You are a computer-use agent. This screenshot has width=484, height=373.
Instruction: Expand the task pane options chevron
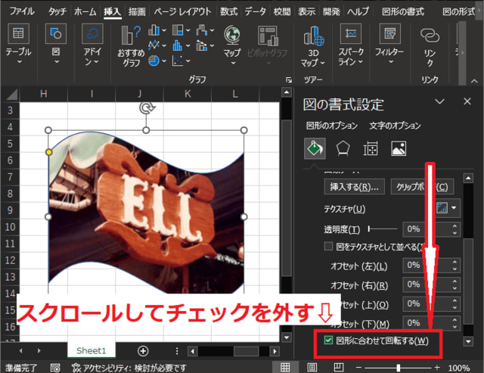coord(439,101)
